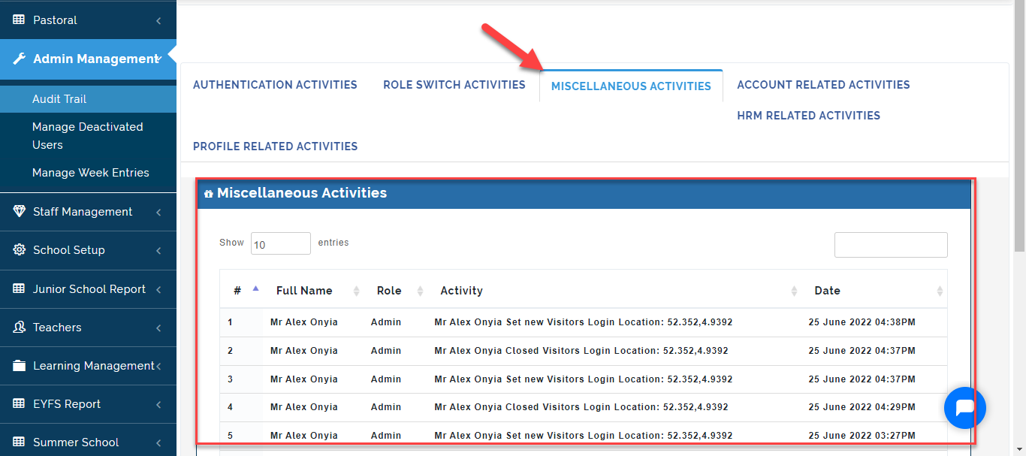Select the Miscellaneous Activities tab
The image size is (1026, 456).
[631, 86]
